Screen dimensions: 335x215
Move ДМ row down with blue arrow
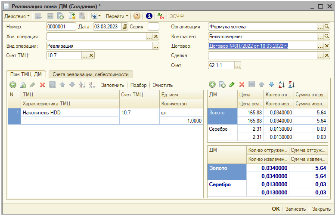pos(271,85)
